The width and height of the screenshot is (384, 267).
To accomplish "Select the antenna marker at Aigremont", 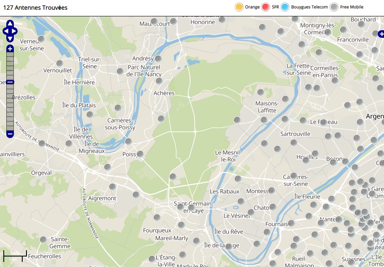I will pyautogui.click(x=112, y=187).
